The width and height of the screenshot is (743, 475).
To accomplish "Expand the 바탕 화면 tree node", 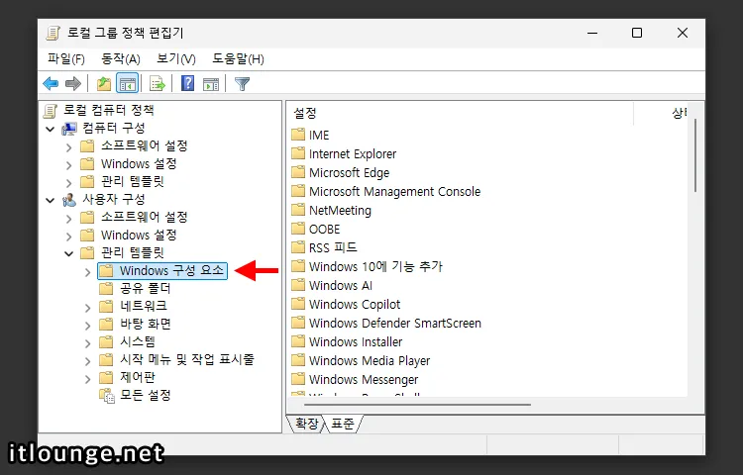I will (x=87, y=326).
